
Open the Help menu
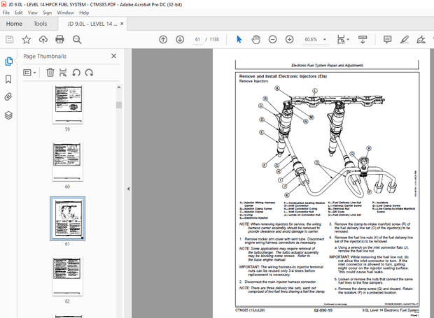(x=84, y=13)
